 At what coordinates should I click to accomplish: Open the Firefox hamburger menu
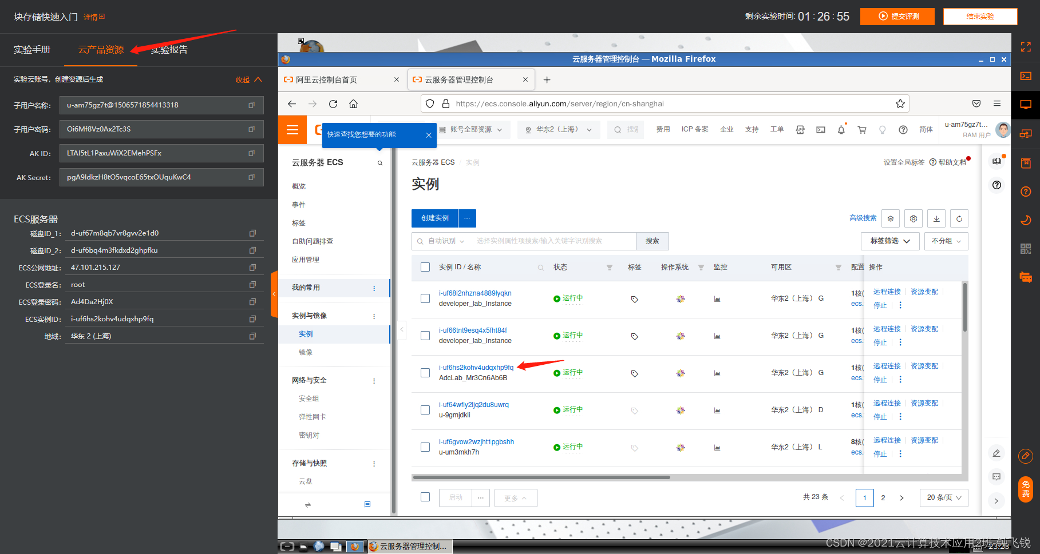(997, 104)
